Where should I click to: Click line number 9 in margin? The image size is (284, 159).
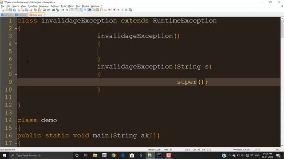(x=10, y=82)
